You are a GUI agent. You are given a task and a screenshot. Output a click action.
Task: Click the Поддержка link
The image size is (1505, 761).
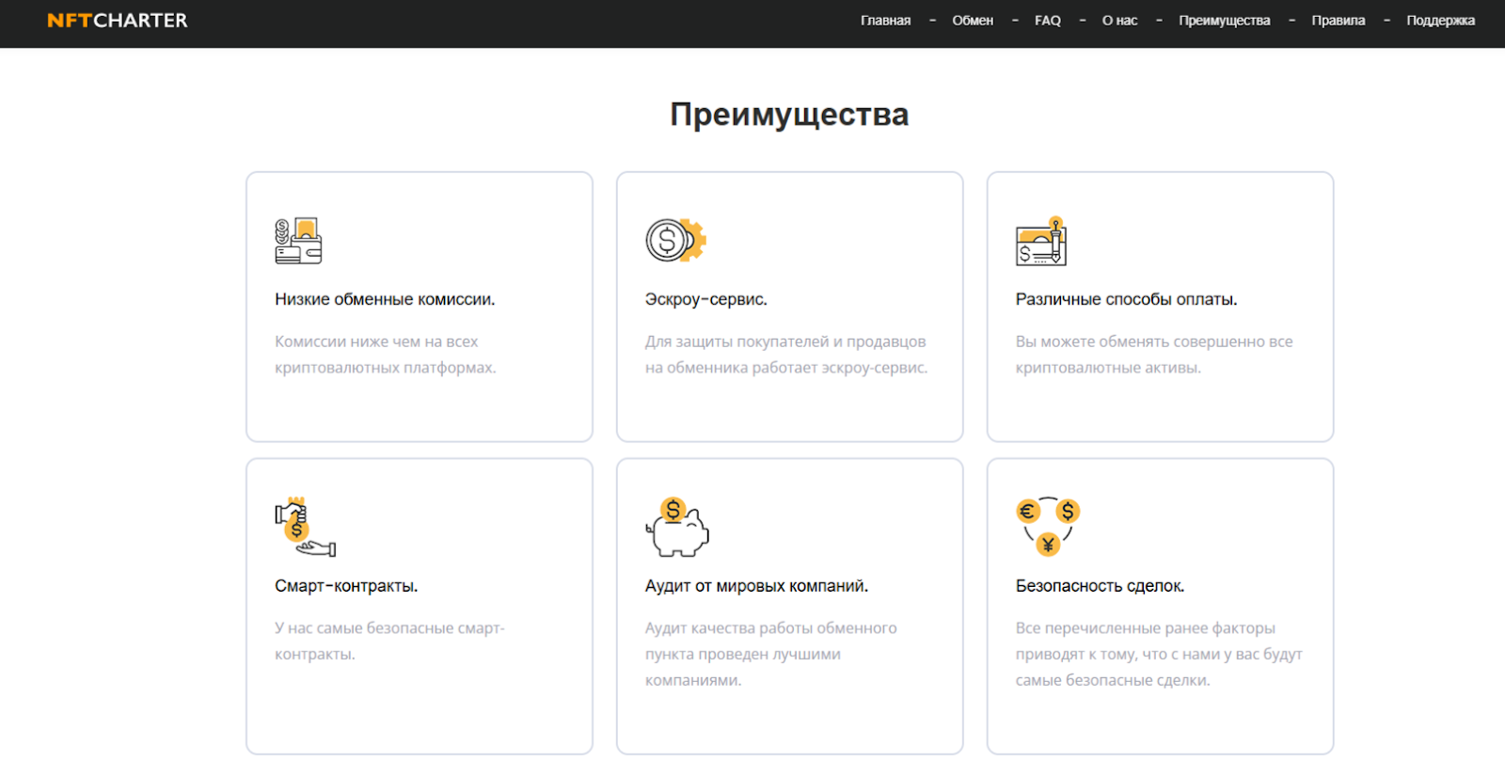tap(1440, 21)
